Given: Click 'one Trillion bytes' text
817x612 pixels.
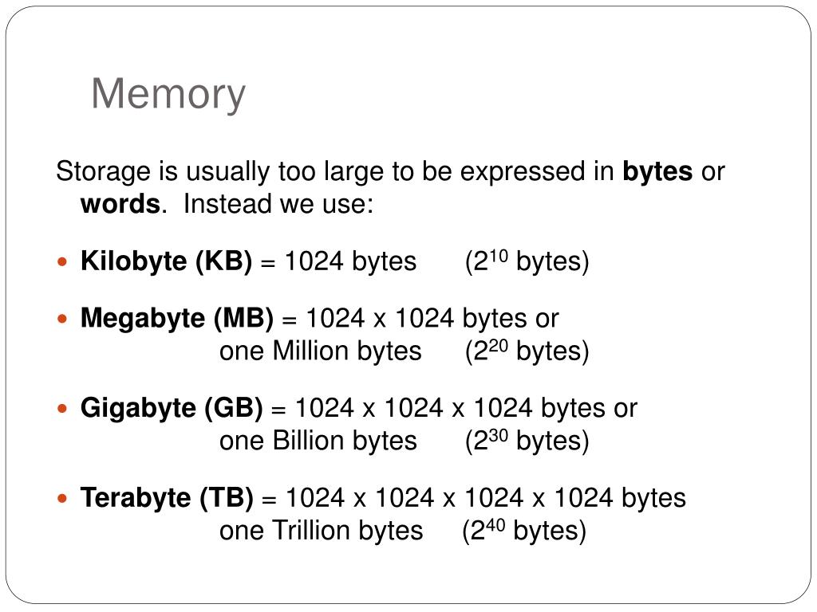Looking at the screenshot, I should pos(321,532).
